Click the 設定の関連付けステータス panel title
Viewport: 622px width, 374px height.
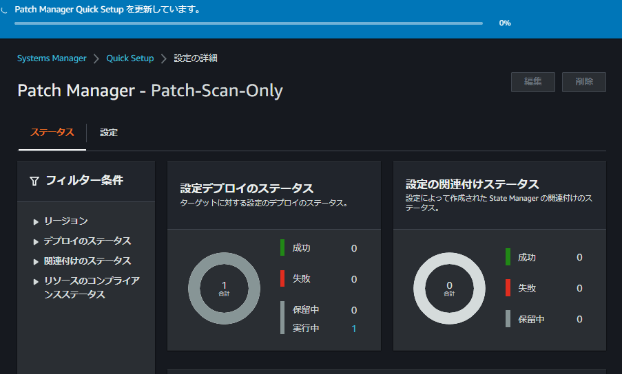[472, 184]
